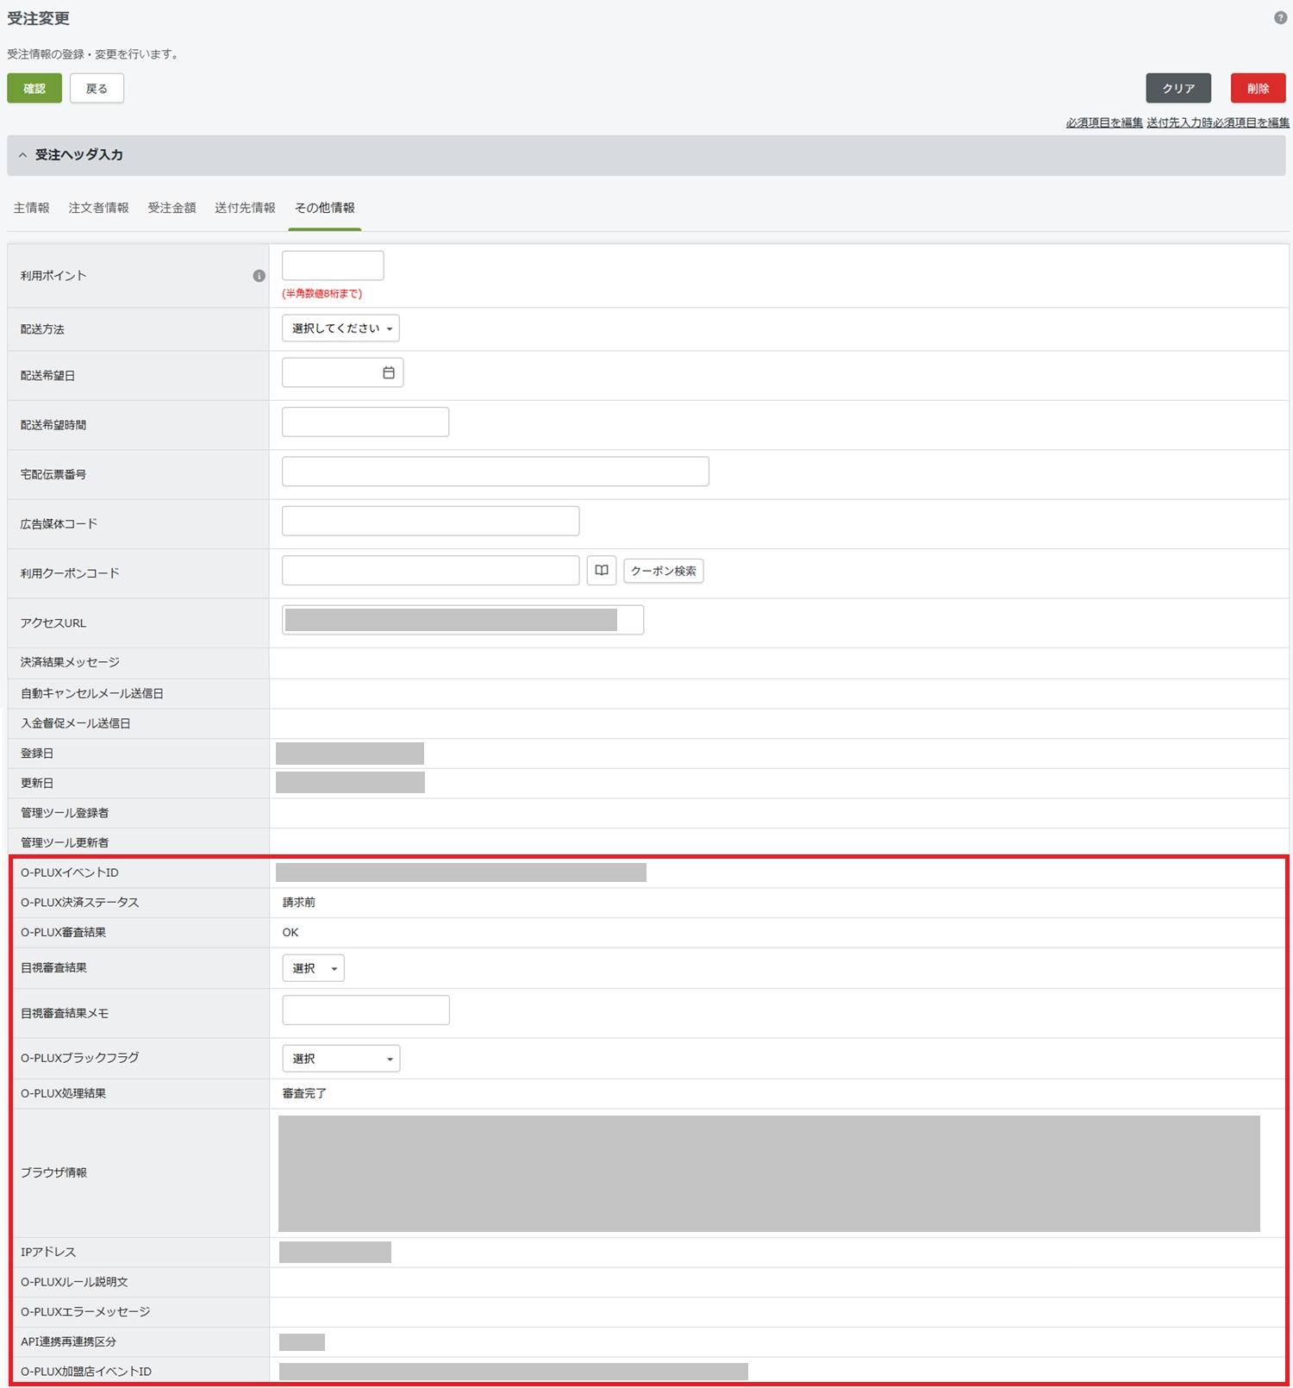The width and height of the screenshot is (1293, 1388).
Task: Focus the 配送希望時間 input field
Action: 365,422
